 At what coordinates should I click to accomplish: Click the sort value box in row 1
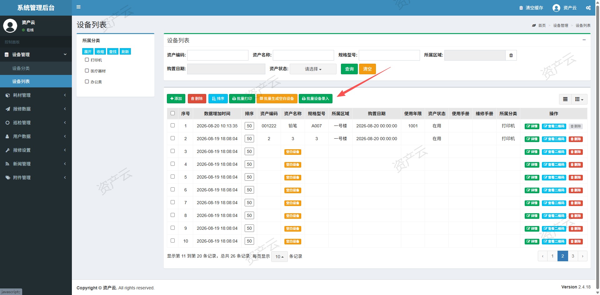tap(249, 126)
